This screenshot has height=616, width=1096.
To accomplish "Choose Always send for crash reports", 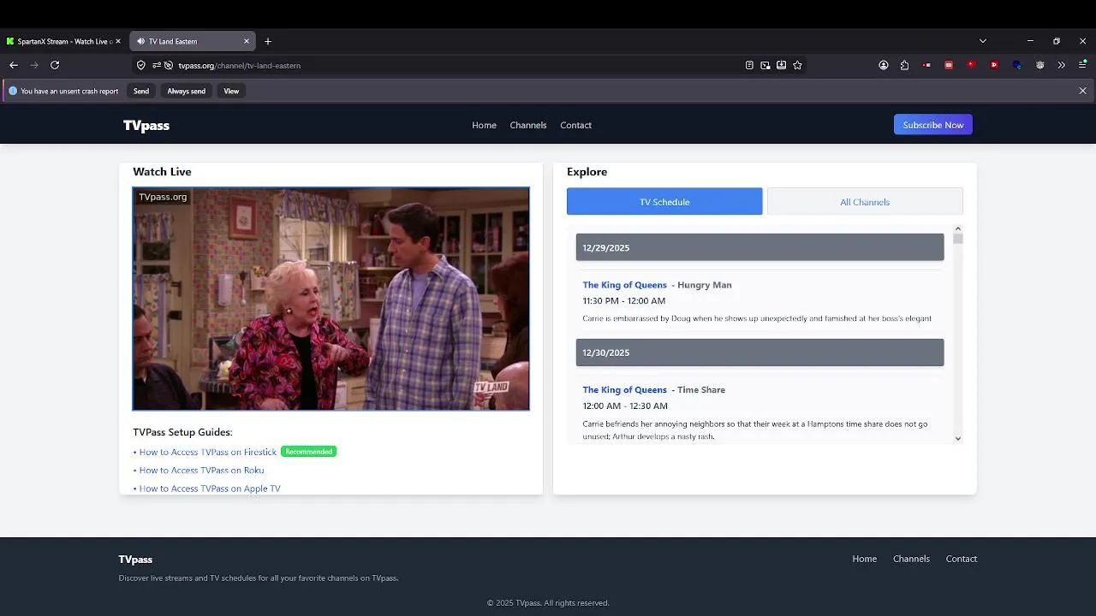I will [186, 91].
